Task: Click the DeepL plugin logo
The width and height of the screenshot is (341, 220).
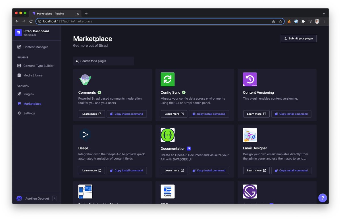Action: click(85, 135)
